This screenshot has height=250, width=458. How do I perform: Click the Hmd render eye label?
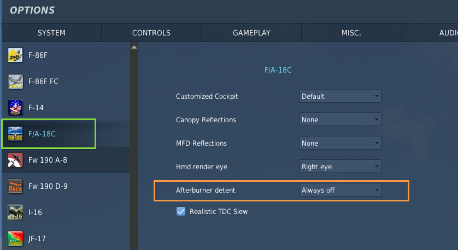[202, 167]
